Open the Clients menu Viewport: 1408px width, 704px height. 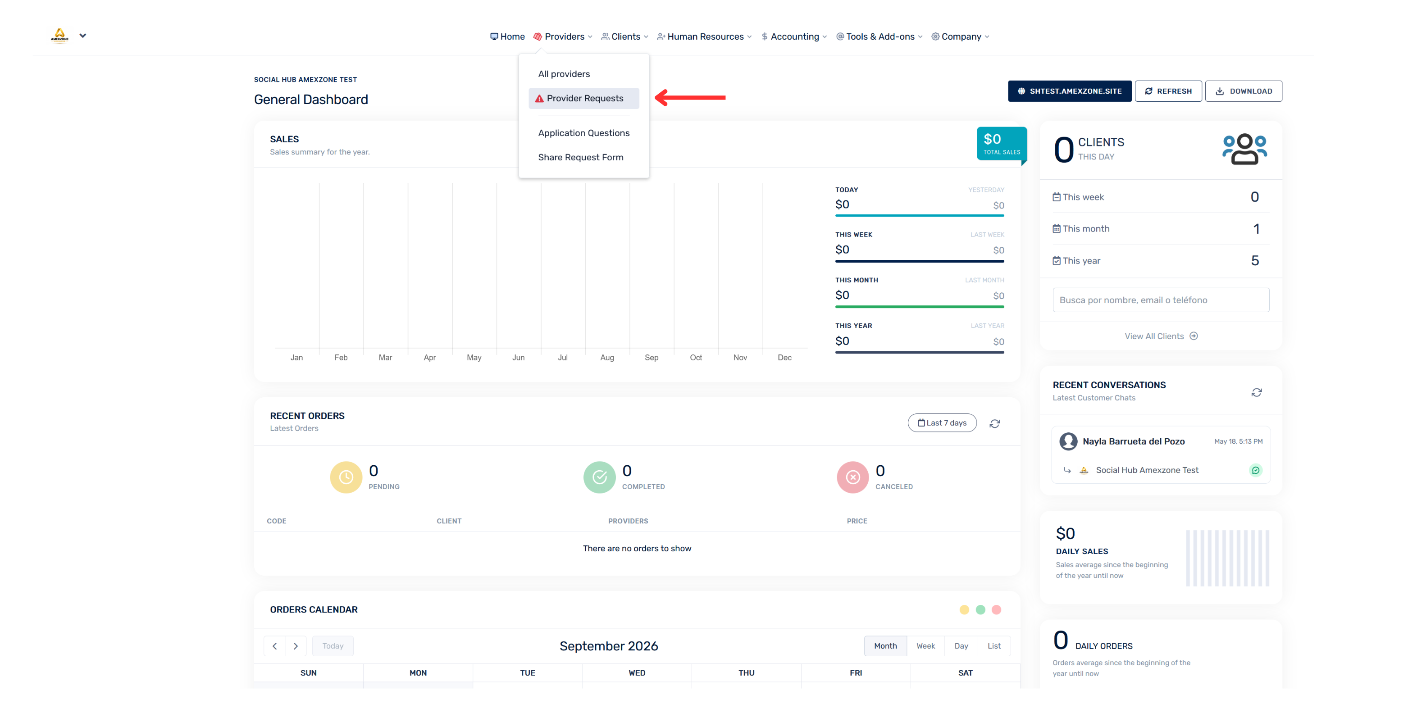click(x=624, y=36)
